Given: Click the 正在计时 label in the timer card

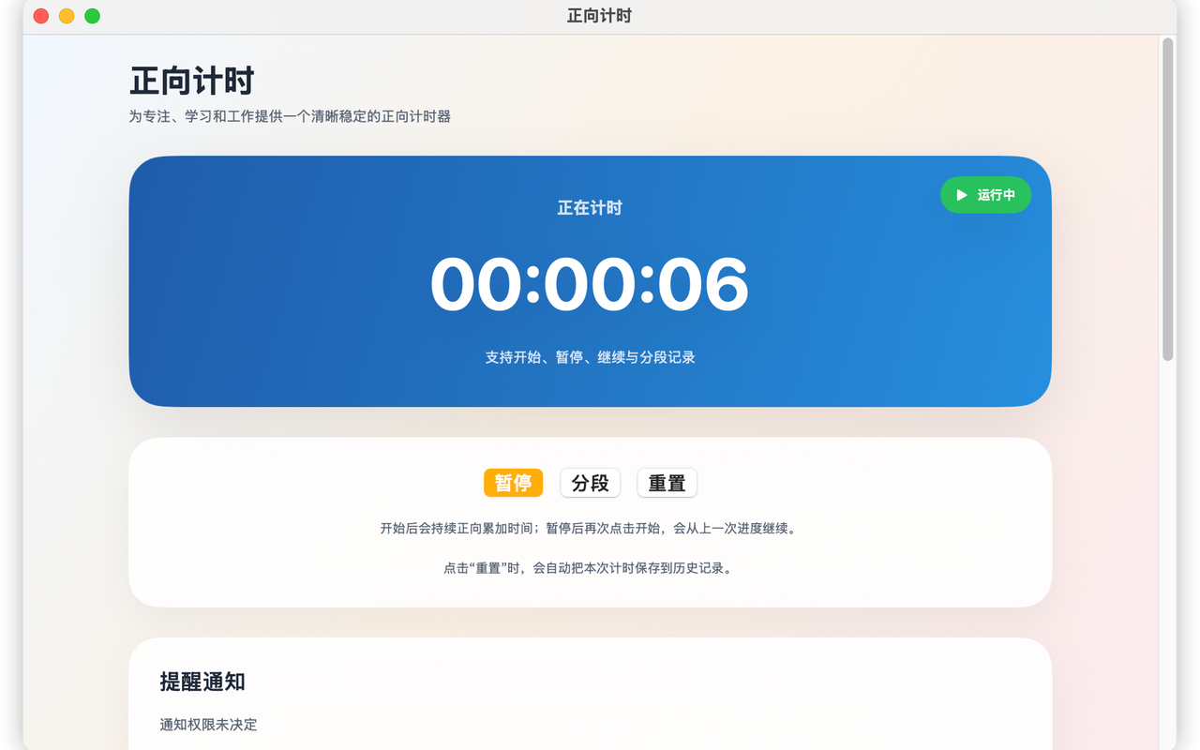Looking at the screenshot, I should 590,208.
